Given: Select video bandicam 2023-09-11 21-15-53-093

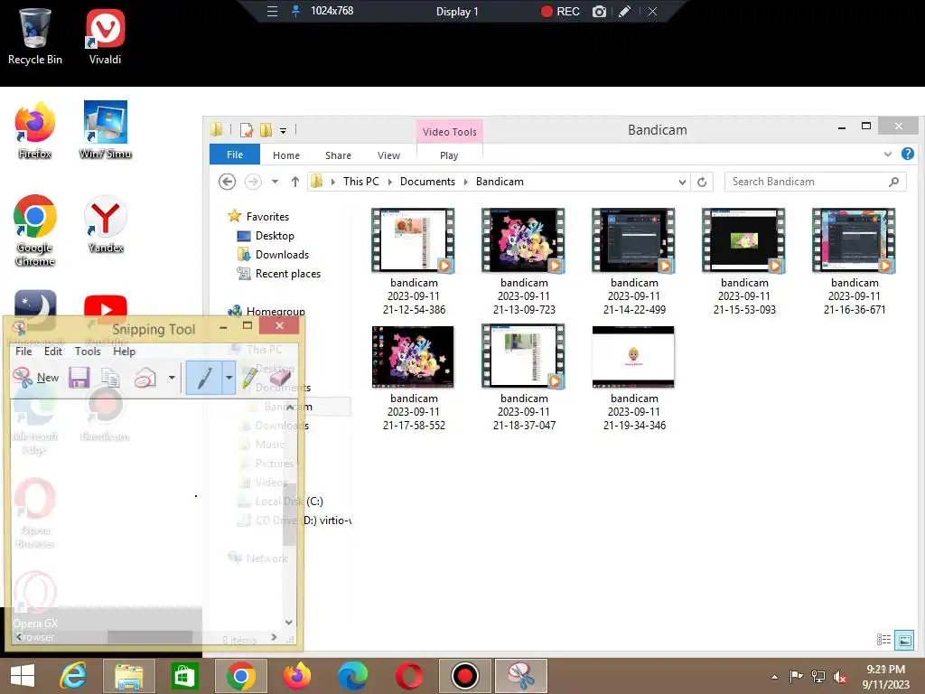Looking at the screenshot, I should click(x=744, y=262).
